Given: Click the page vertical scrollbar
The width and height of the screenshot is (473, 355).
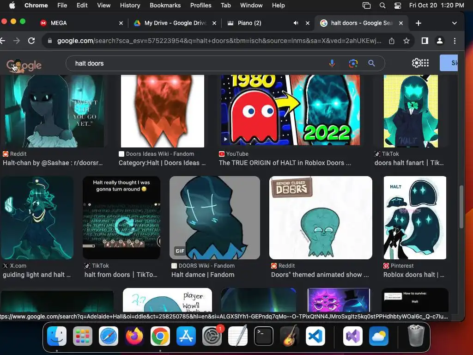Looking at the screenshot, I should coord(461,207).
